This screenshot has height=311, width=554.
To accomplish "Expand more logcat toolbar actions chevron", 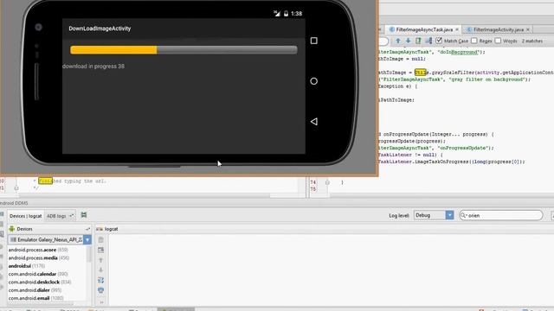I will click(101, 302).
